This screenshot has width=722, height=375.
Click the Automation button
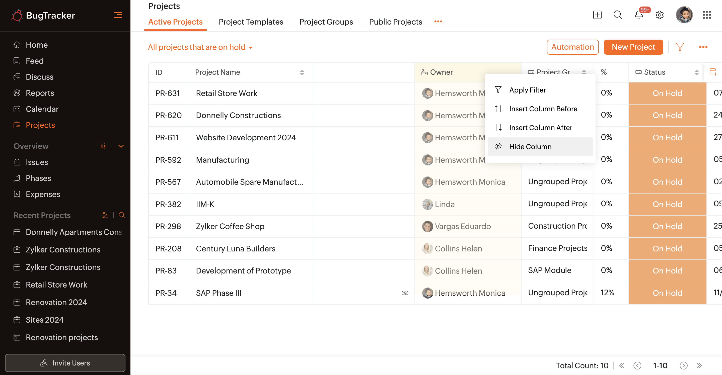point(572,47)
